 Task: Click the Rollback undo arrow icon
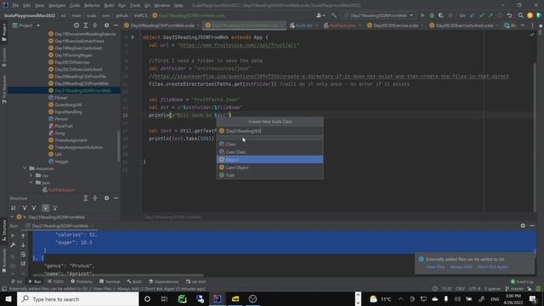pos(509,15)
